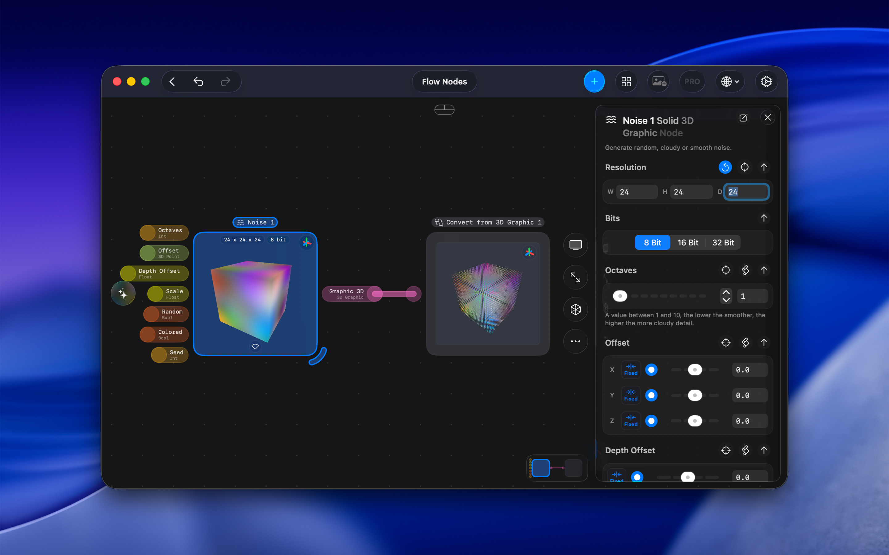Image resolution: width=889 pixels, height=555 pixels.
Task: Click the blue plus add-node button
Action: [x=594, y=81]
